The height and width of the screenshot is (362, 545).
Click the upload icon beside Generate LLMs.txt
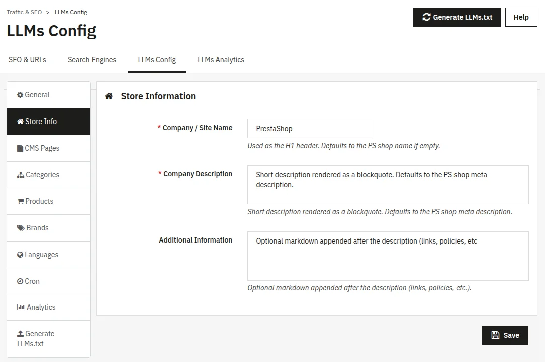pyautogui.click(x=21, y=333)
